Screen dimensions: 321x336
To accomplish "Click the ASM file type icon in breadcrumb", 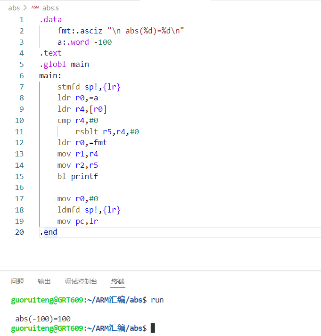I will tap(35, 7).
